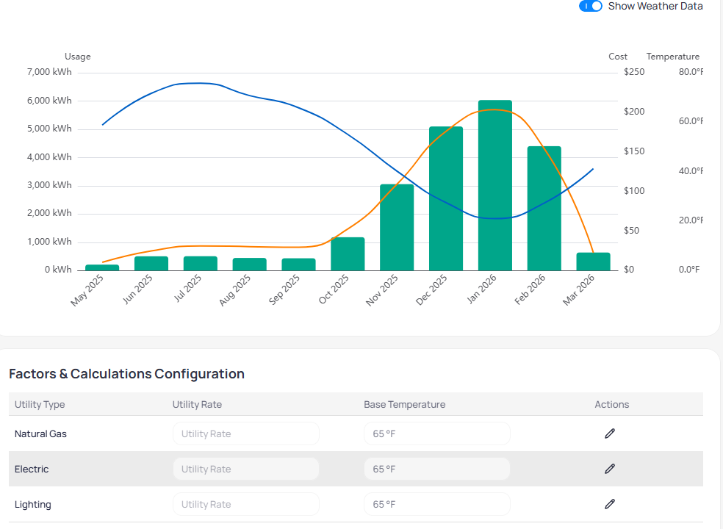Screen dimensions: 723x529
Task: Select the Electric base temperature field
Action: tap(436, 469)
